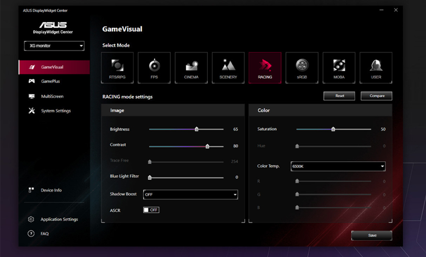Click the Color Temp. label

(268, 166)
